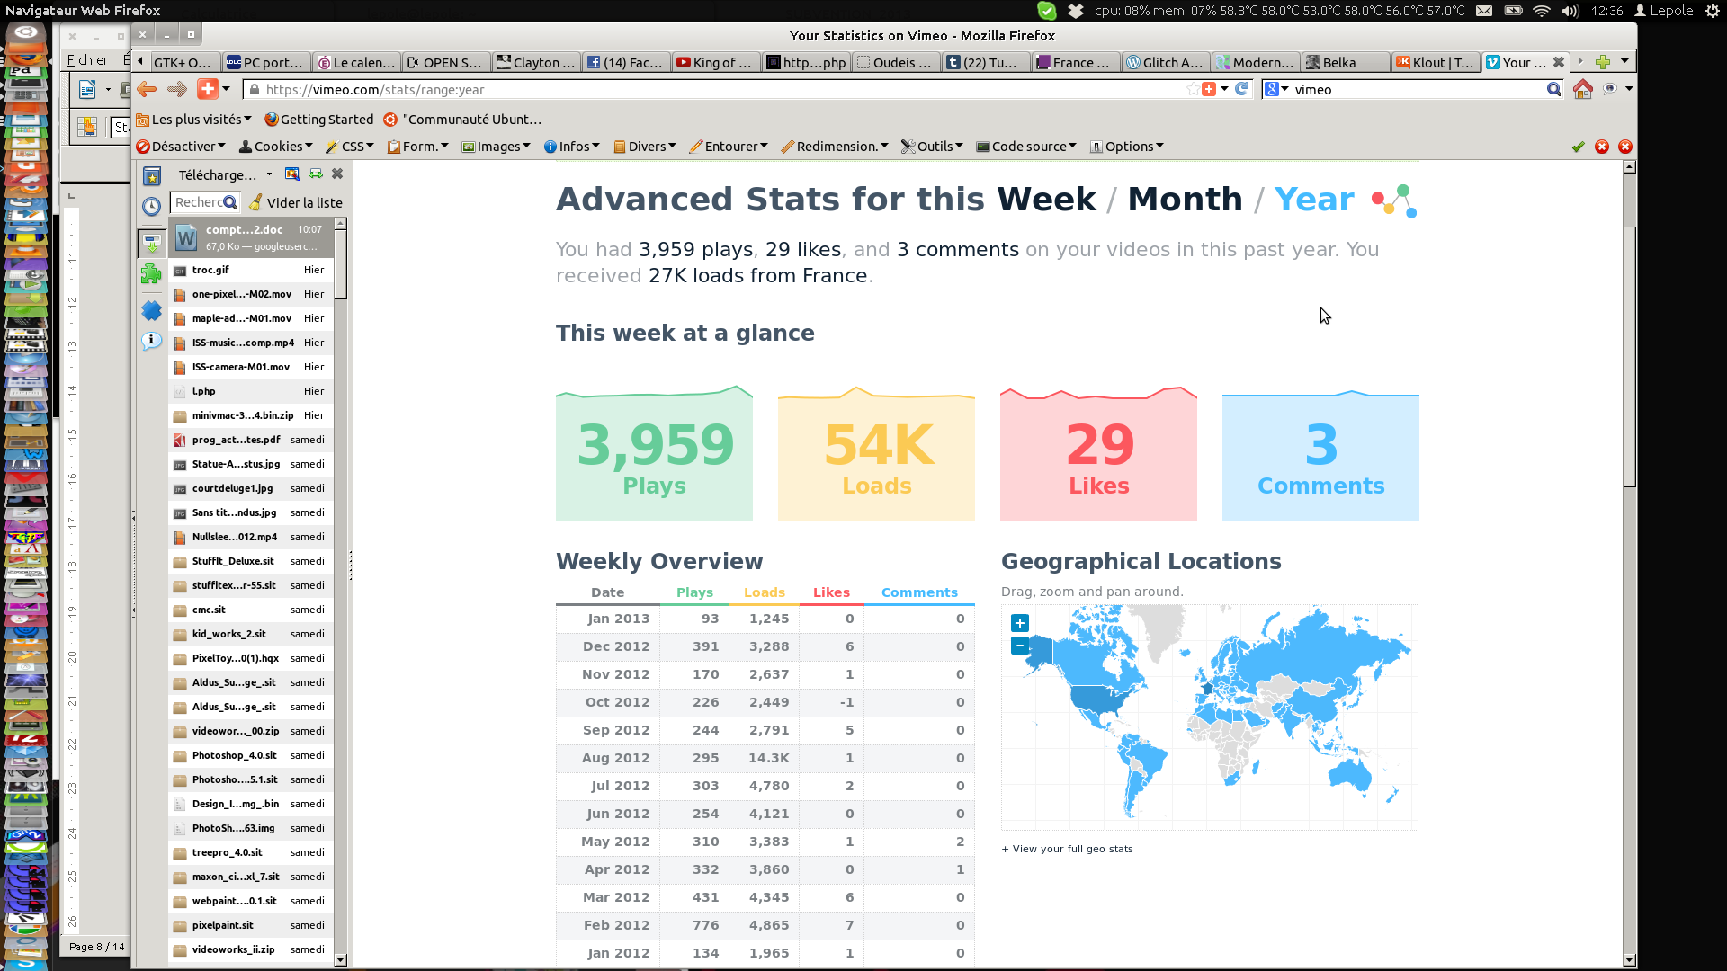Click Vider la liste button
This screenshot has width=1727, height=971.
point(296,203)
